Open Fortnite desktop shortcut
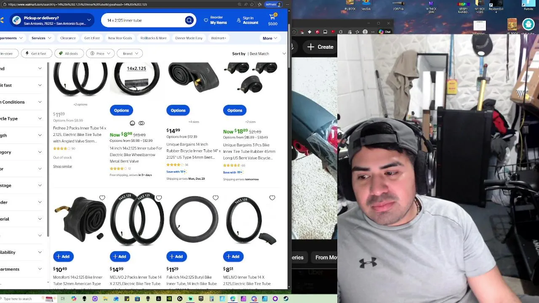The image size is (539, 303). (x=528, y=6)
